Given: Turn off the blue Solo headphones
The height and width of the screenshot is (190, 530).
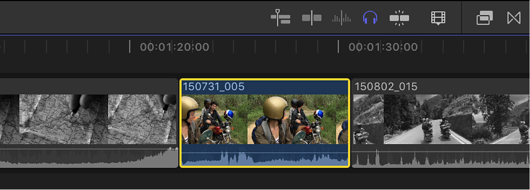Looking at the screenshot, I should (x=370, y=18).
